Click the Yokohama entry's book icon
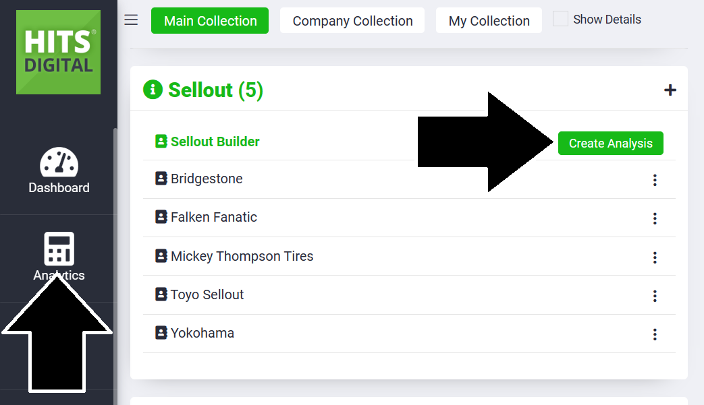Image resolution: width=704 pixels, height=405 pixels. click(x=161, y=333)
